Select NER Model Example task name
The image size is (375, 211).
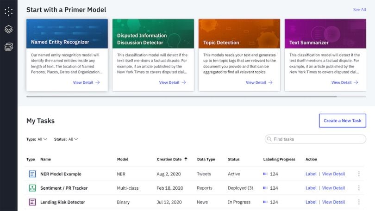(61, 174)
